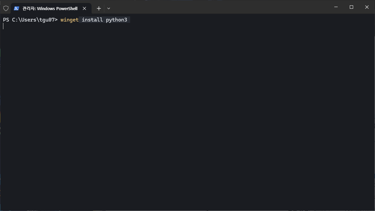Click the text cursor on the second line
375x211 pixels.
click(x=3, y=26)
